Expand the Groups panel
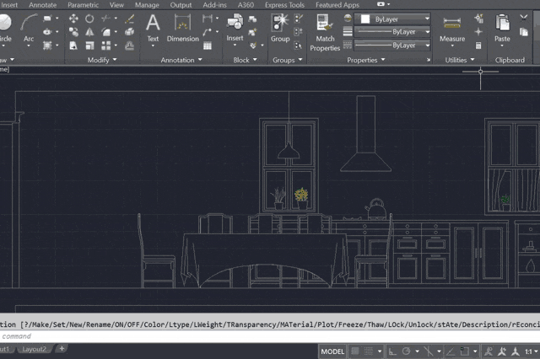 (x=287, y=60)
